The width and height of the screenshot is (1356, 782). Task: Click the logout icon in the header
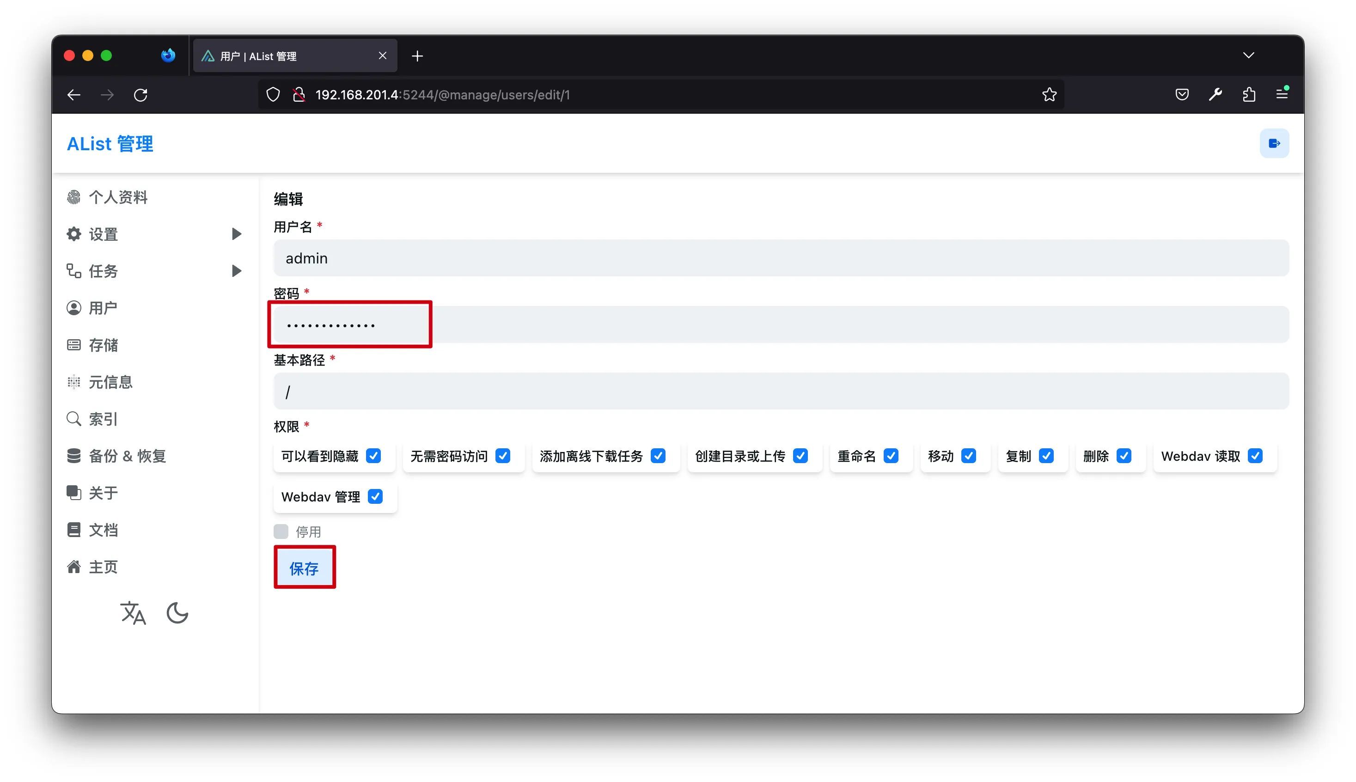1274,143
